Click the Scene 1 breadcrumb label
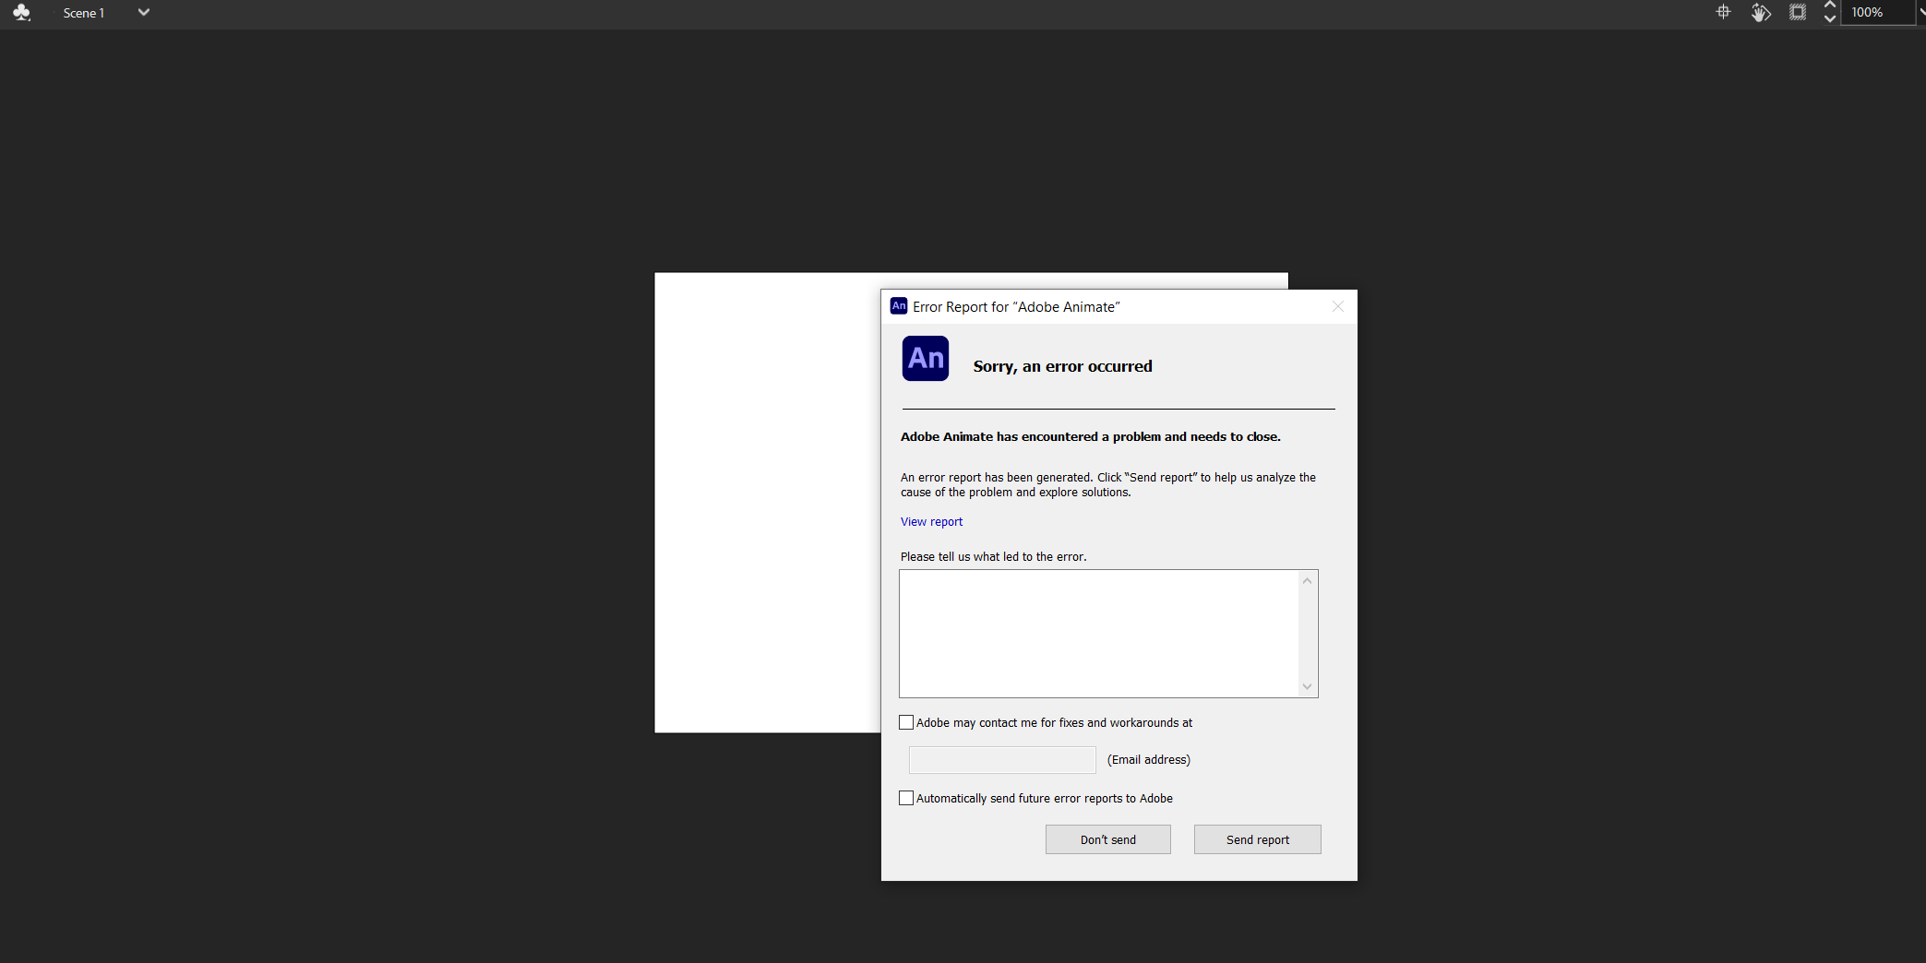 pyautogui.click(x=83, y=12)
